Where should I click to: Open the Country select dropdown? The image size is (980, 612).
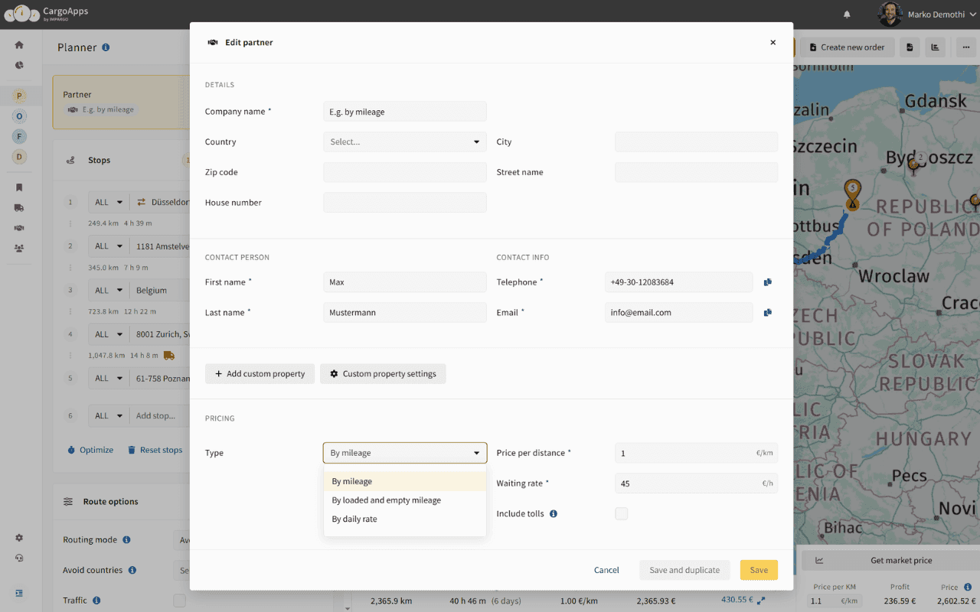[x=404, y=142]
